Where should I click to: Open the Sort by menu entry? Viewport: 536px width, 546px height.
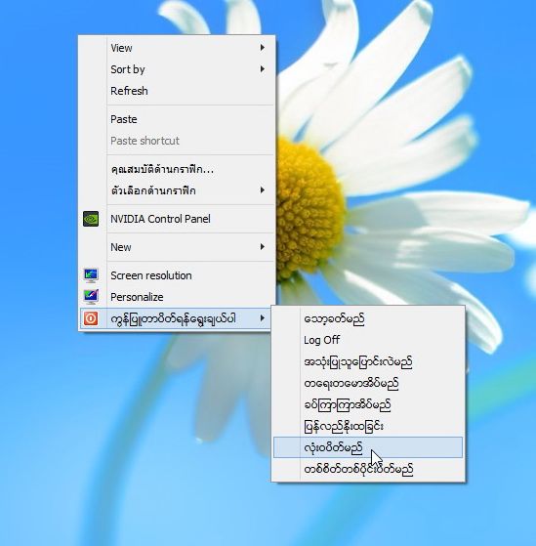(177, 69)
